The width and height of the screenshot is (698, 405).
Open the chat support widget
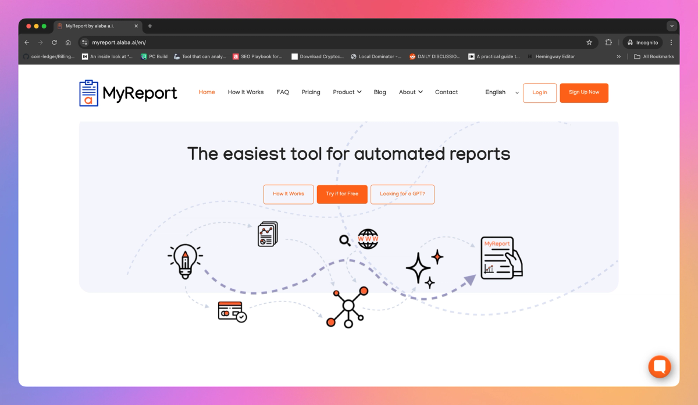coord(660,367)
